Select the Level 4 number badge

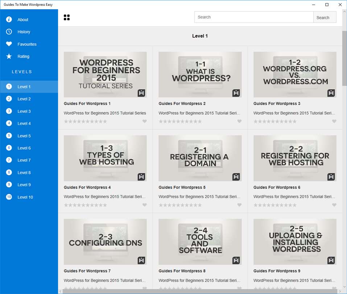coord(9,123)
